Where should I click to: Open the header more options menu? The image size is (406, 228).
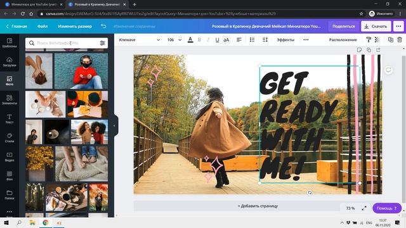[398, 26]
